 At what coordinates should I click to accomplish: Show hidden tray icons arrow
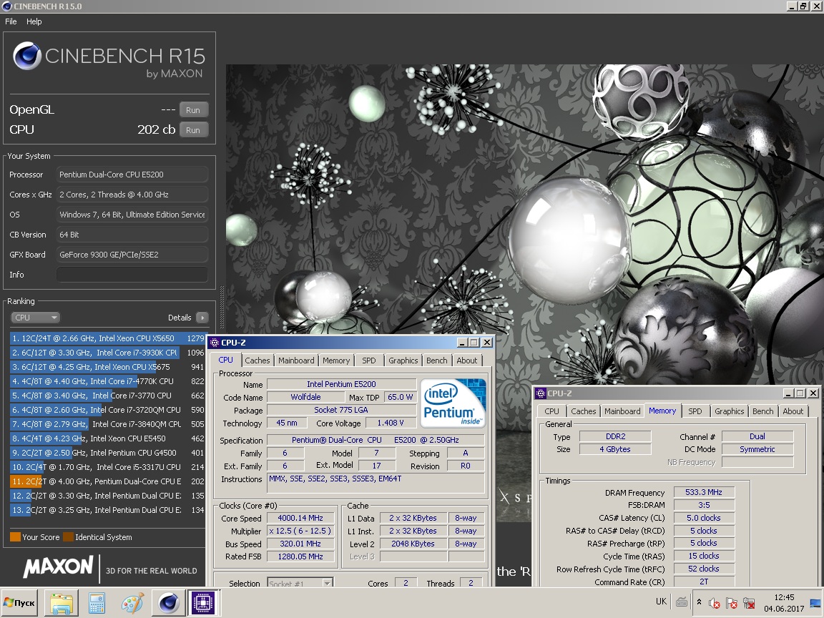coord(699,602)
